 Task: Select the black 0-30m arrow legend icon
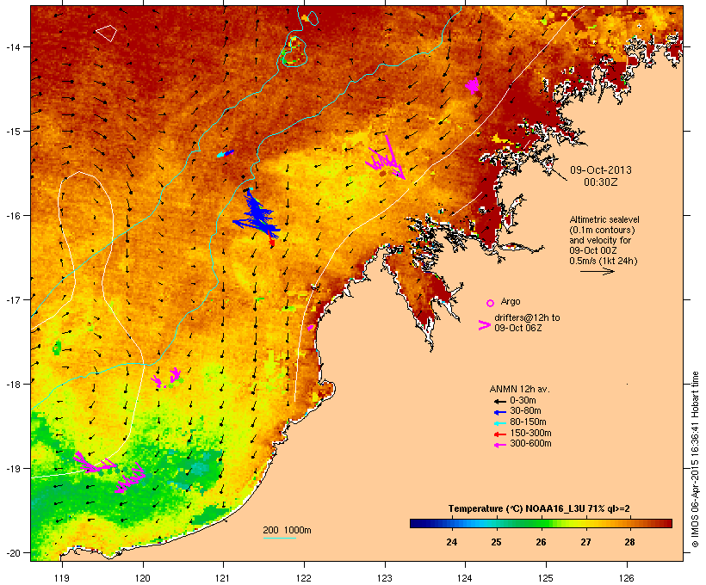tap(499, 401)
